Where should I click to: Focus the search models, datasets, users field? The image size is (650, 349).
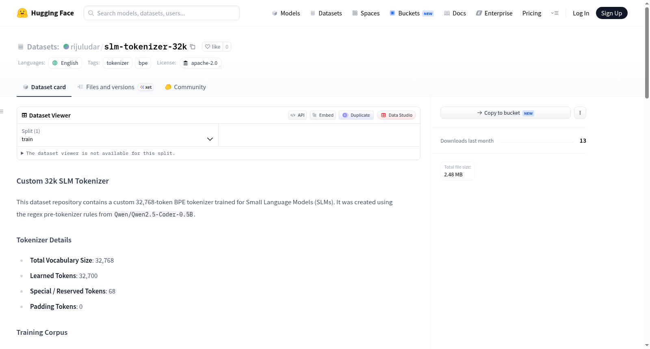coord(162,13)
